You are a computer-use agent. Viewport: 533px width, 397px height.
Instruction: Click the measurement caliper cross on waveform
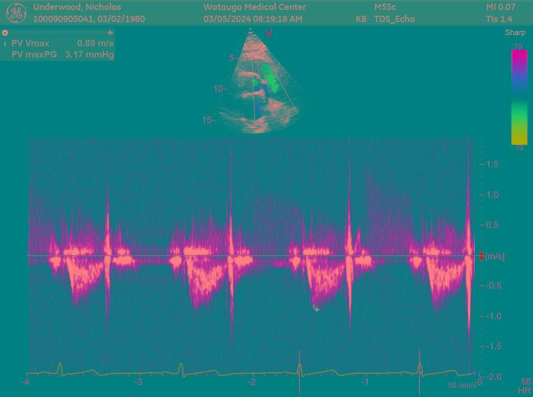coord(317,310)
